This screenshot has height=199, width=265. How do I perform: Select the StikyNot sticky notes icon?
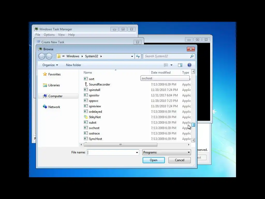(x=86, y=117)
